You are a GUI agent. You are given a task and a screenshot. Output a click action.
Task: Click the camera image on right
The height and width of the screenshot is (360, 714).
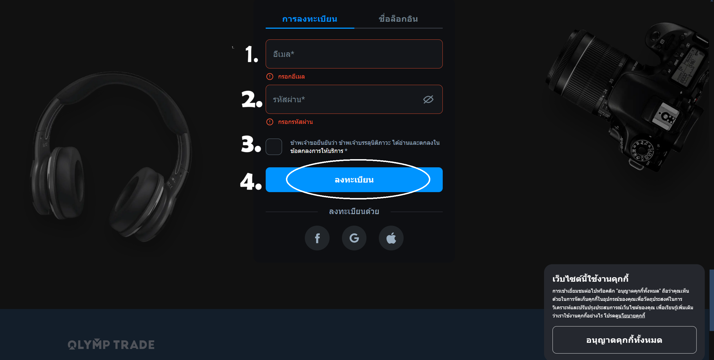pyautogui.click(x=628, y=96)
